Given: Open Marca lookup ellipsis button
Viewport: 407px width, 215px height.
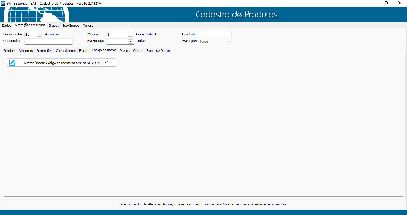Looking at the screenshot, I should [130, 34].
